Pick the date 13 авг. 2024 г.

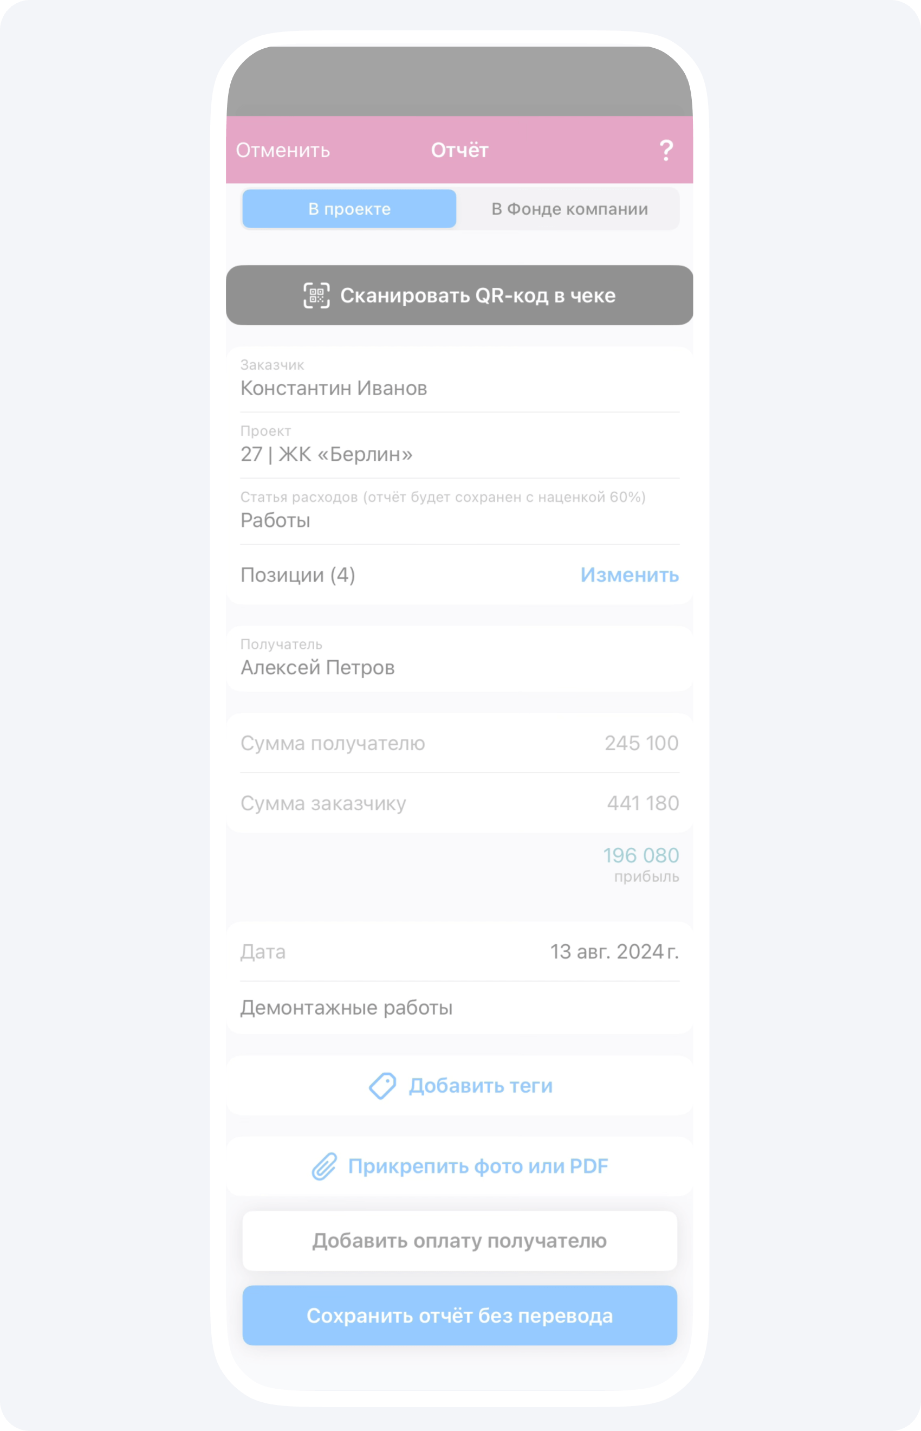(x=614, y=952)
